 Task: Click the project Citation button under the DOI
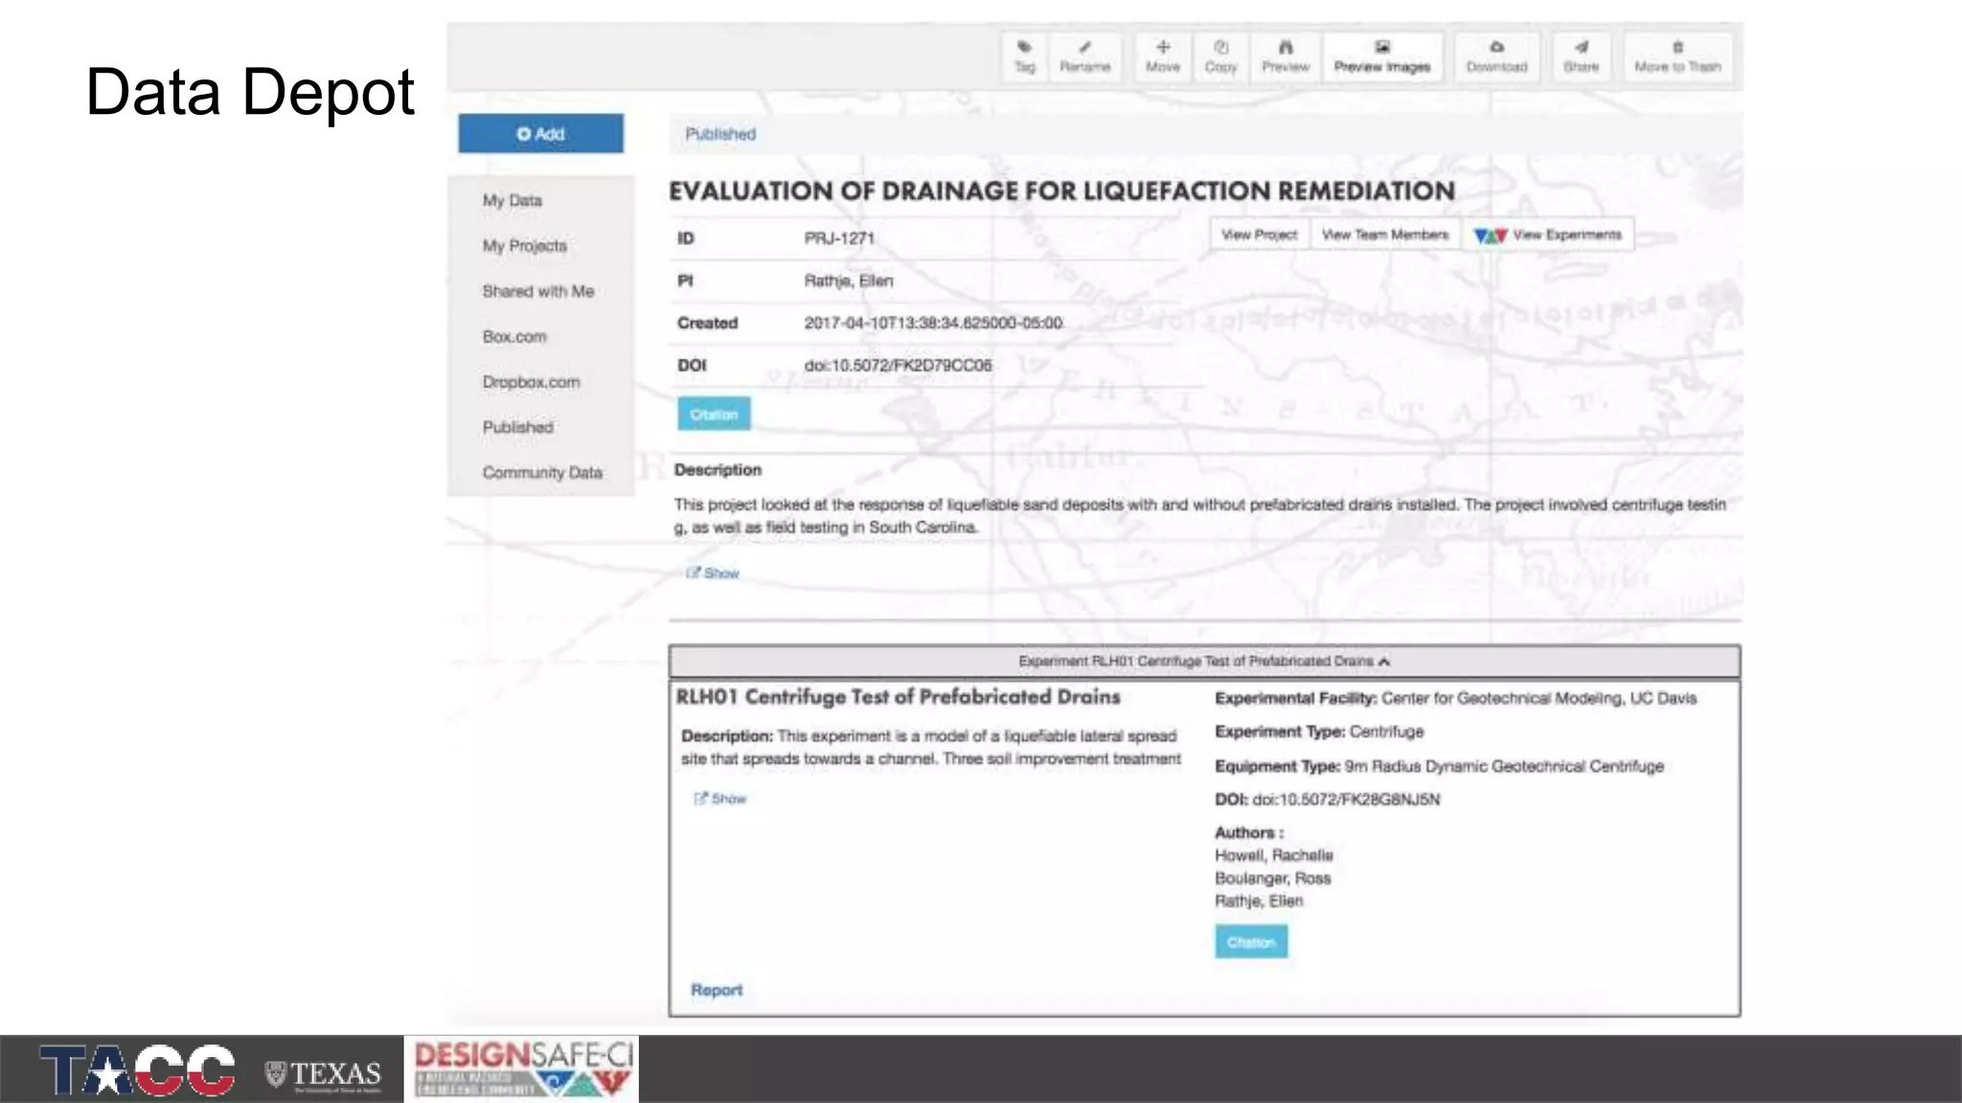[x=714, y=415]
